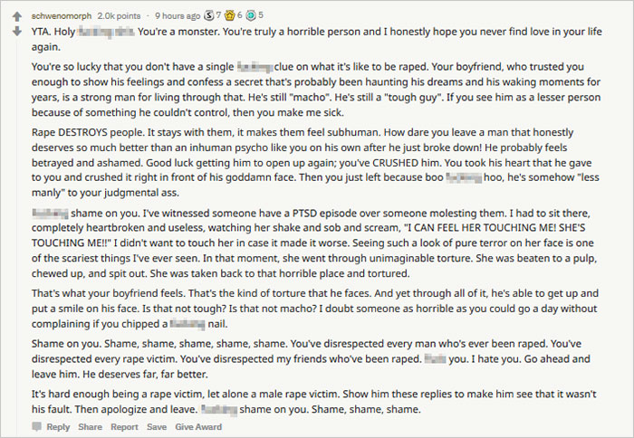Image resolution: width=634 pixels, height=438 pixels.
Task: Share this comment
Action: click(x=90, y=427)
